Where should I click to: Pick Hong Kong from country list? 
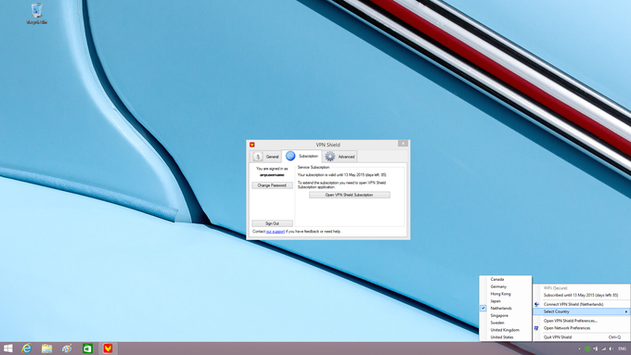click(506, 294)
